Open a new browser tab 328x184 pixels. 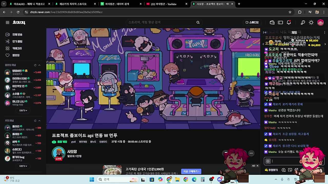pyautogui.click(x=239, y=4)
